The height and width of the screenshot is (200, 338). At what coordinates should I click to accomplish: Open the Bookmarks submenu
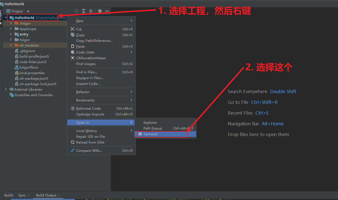pos(101,100)
